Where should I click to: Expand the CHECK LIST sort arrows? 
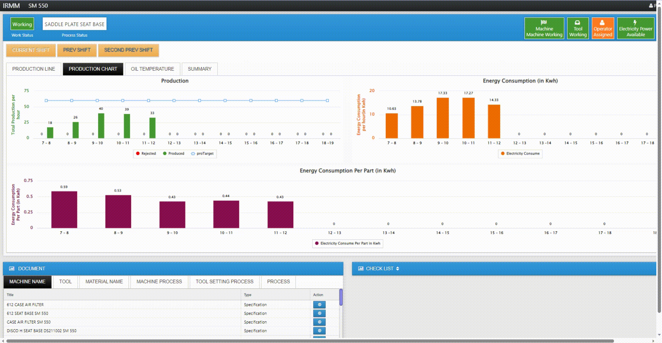tap(397, 269)
